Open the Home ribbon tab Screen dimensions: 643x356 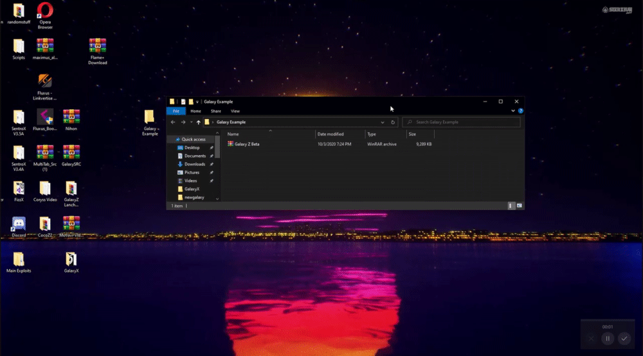(x=195, y=111)
